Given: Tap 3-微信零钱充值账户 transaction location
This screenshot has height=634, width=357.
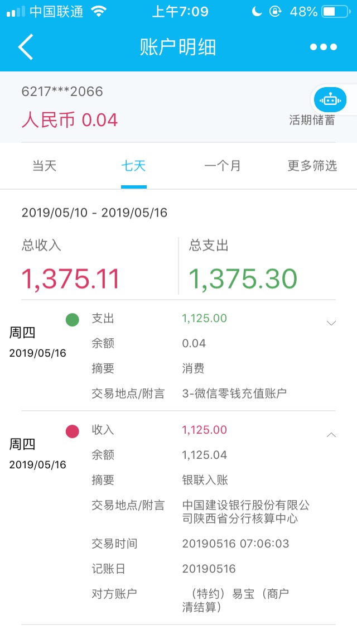Looking at the screenshot, I should (234, 393).
